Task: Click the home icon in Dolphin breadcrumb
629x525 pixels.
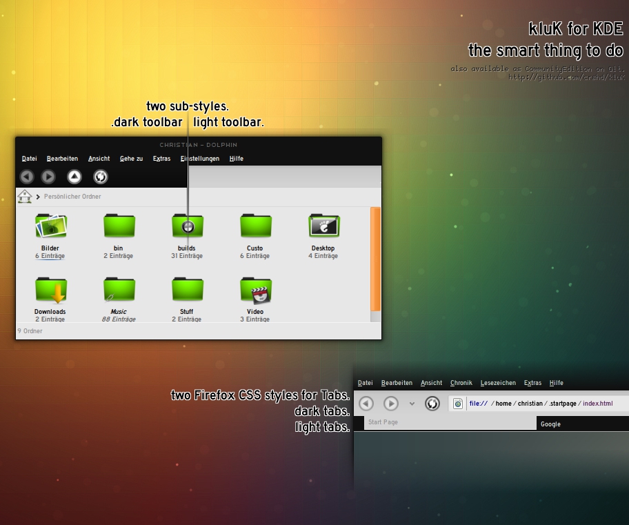Action: point(25,197)
